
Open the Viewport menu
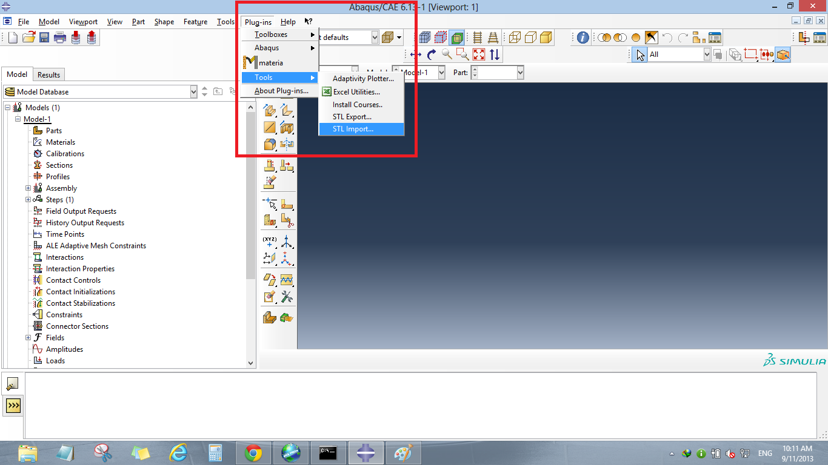83,22
